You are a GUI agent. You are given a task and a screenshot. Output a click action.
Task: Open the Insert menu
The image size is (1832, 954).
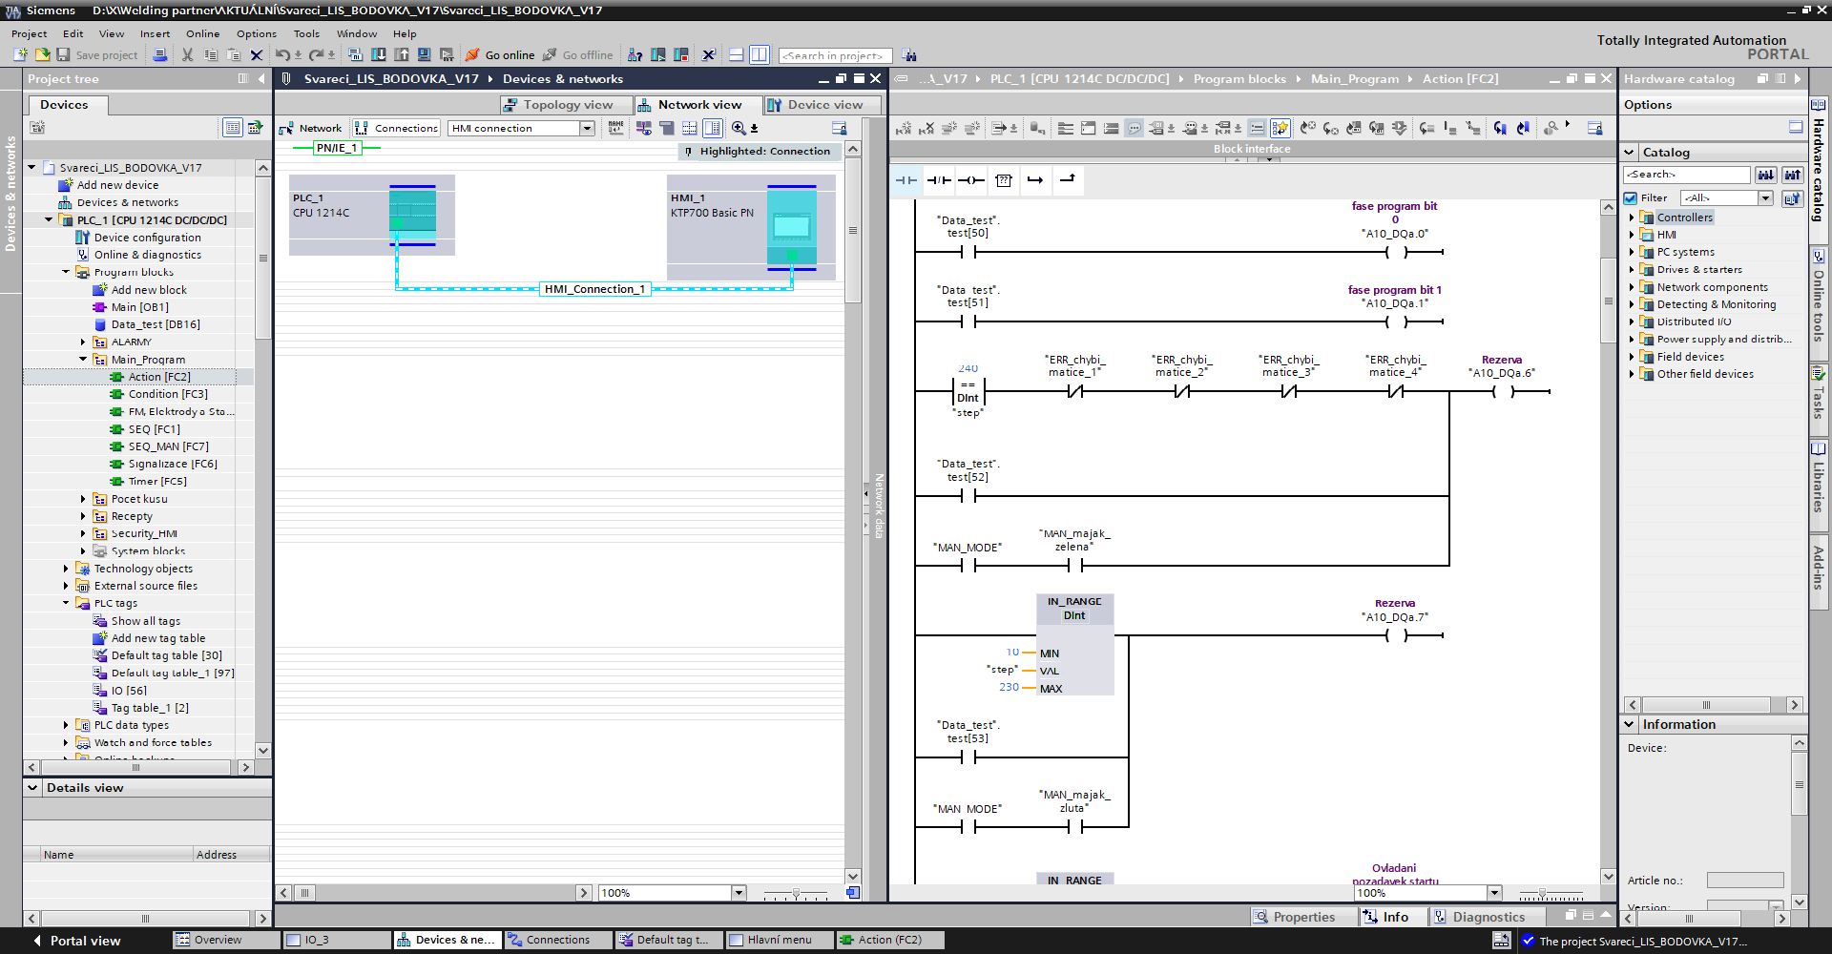(155, 33)
